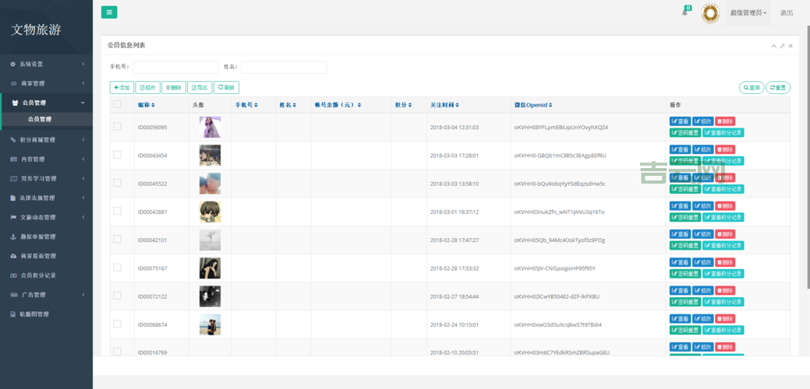Select the checkbox for row ID00042887
810x389 pixels.
pos(117,211)
